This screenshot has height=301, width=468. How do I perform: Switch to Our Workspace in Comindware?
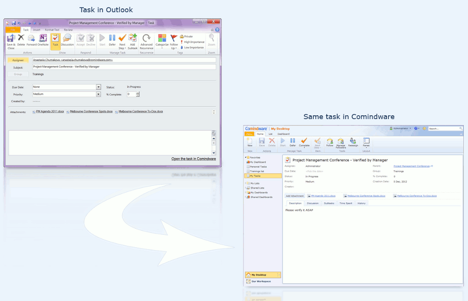click(261, 281)
